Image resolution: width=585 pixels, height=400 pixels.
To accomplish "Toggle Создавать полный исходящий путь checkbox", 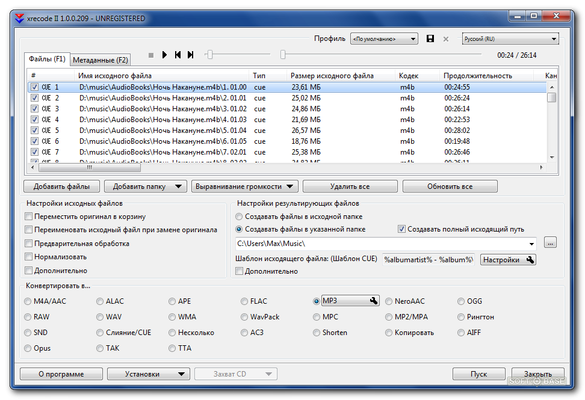I will [401, 229].
